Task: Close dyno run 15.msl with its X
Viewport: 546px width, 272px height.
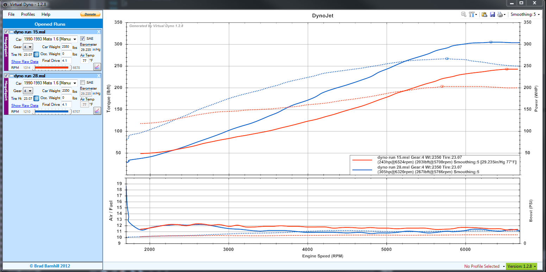Action: tap(99, 32)
